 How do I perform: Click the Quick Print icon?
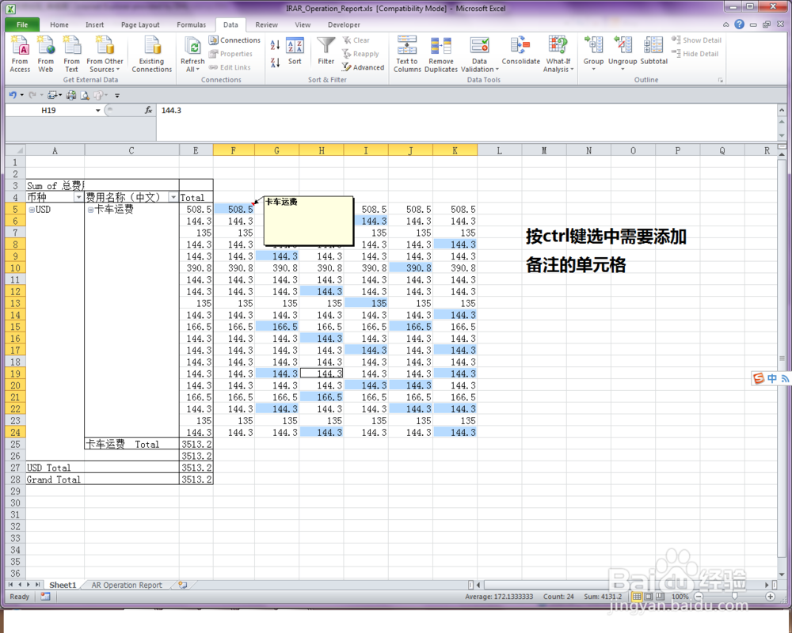point(71,95)
